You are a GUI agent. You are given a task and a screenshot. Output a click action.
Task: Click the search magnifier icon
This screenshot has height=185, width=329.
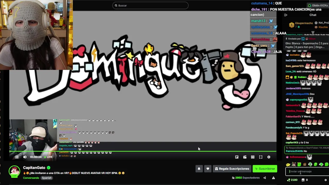[116, 5]
